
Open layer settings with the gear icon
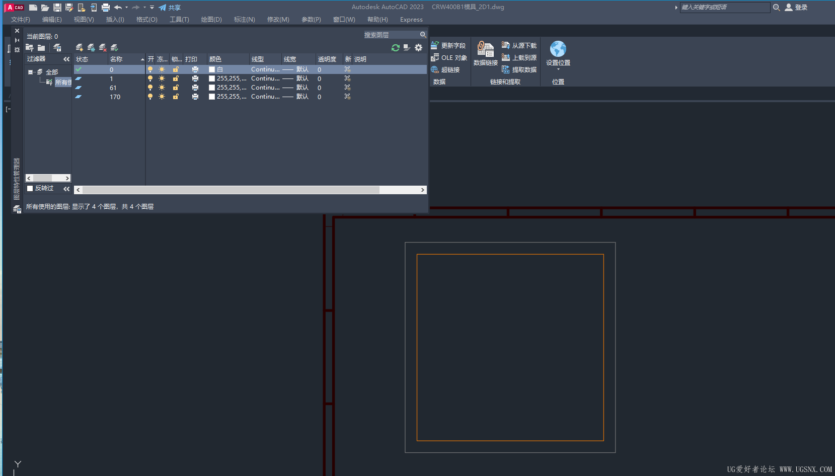point(419,48)
